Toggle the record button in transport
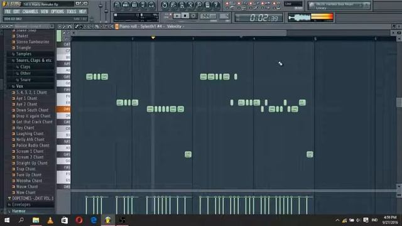Viewport: 402px width, 226px height. 193,16
